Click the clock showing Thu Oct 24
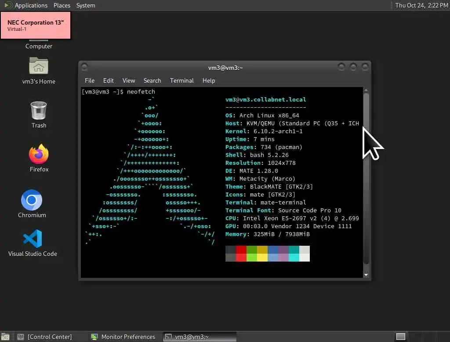Image resolution: width=450 pixels, height=342 pixels. pyautogui.click(x=421, y=5)
